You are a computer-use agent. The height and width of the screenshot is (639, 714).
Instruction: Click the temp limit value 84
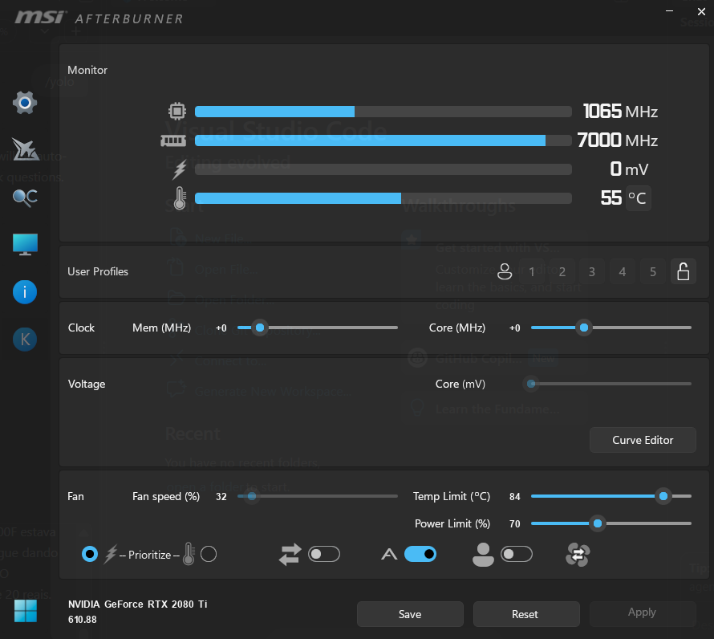pos(514,497)
